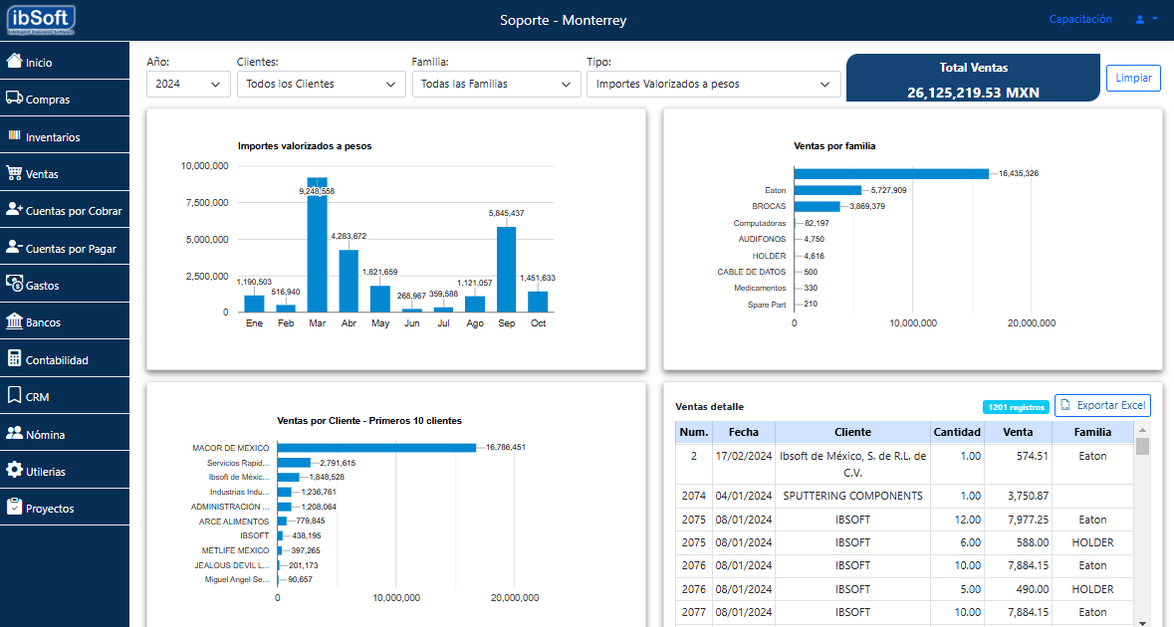Screen dimensions: 1174x627
Task: Click the Inicio home icon in sidebar
Action: pyautogui.click(x=14, y=61)
